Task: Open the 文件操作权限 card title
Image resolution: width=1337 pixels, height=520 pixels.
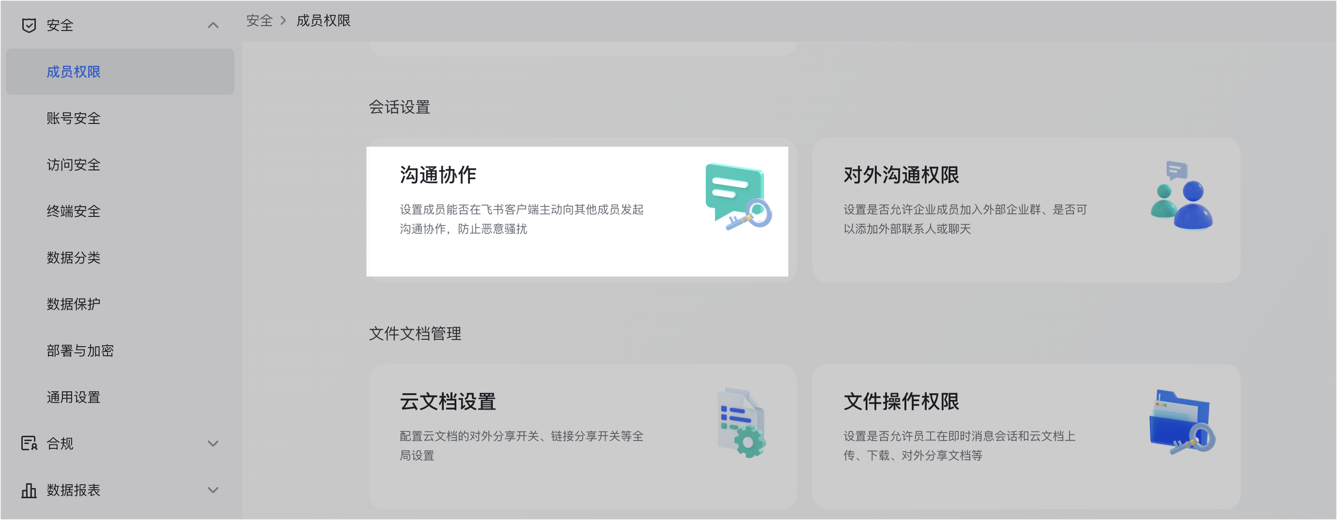Action: (x=901, y=401)
